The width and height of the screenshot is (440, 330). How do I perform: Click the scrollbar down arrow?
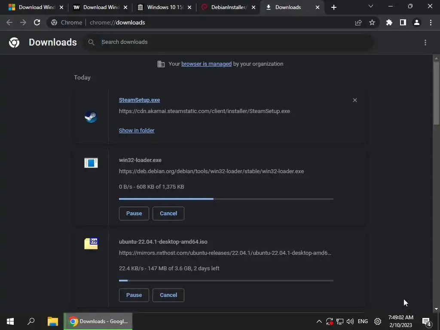(x=436, y=309)
